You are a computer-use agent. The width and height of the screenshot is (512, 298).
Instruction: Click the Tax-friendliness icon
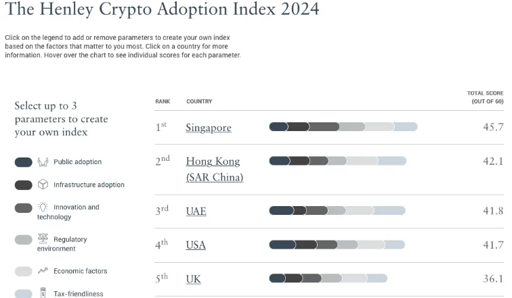(x=43, y=293)
